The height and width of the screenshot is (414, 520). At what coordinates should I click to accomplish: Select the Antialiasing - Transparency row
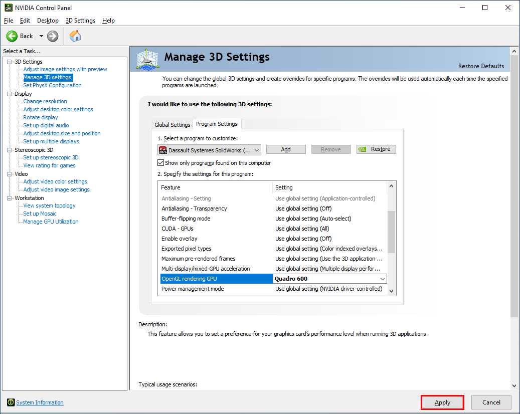tap(273, 209)
